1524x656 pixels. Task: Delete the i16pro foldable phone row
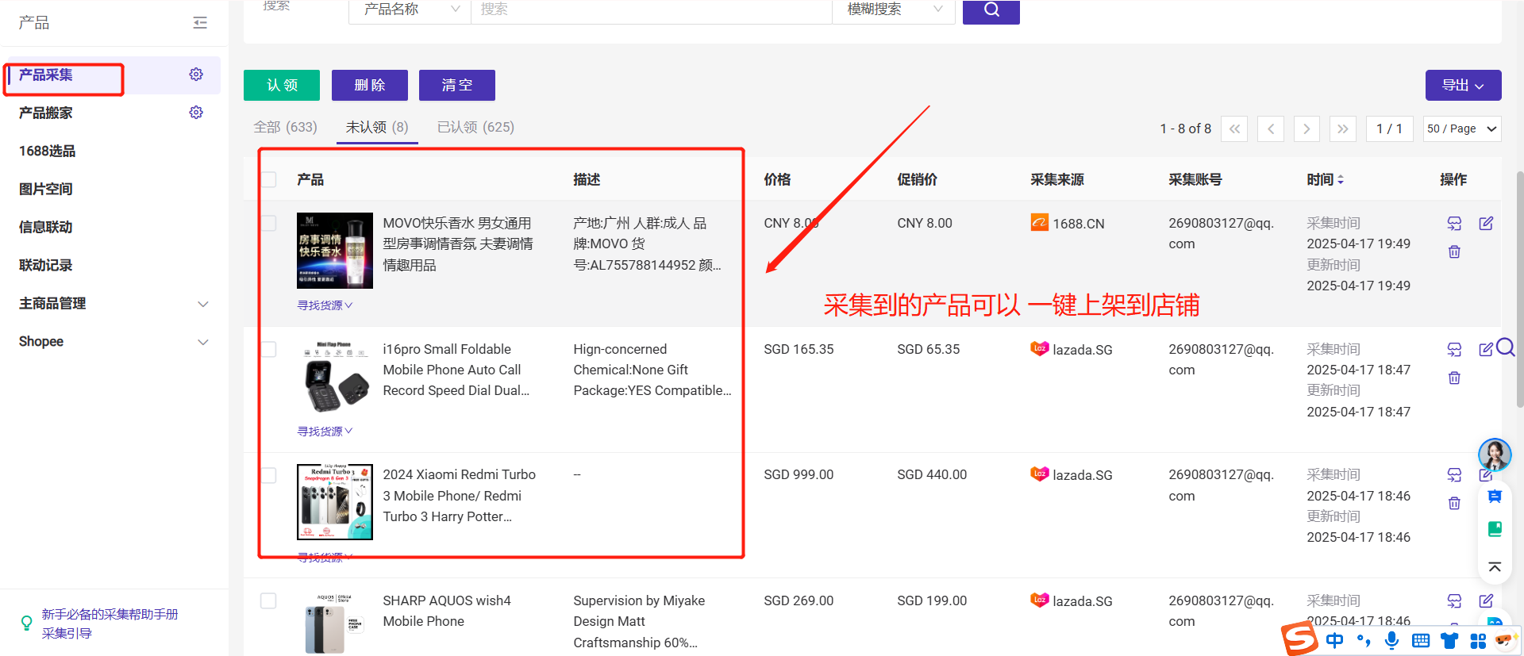tap(1454, 378)
